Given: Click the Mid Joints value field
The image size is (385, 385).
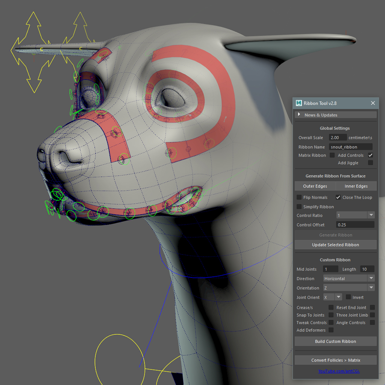Looking at the screenshot, I should [x=330, y=269].
